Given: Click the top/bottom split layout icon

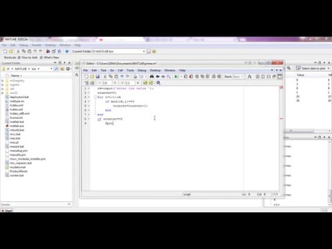Looking at the screenshot, I should pos(268,77).
